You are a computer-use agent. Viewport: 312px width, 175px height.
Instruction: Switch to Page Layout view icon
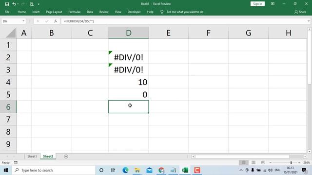pyautogui.click(x=253, y=163)
